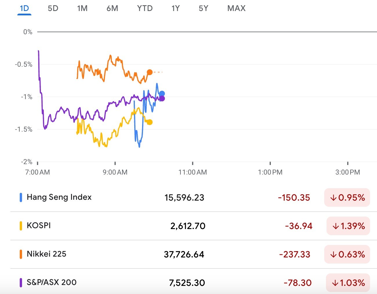Viewport: 377px width, 294px height.
Task: Click the -237.33 point change value
Action: point(295,255)
